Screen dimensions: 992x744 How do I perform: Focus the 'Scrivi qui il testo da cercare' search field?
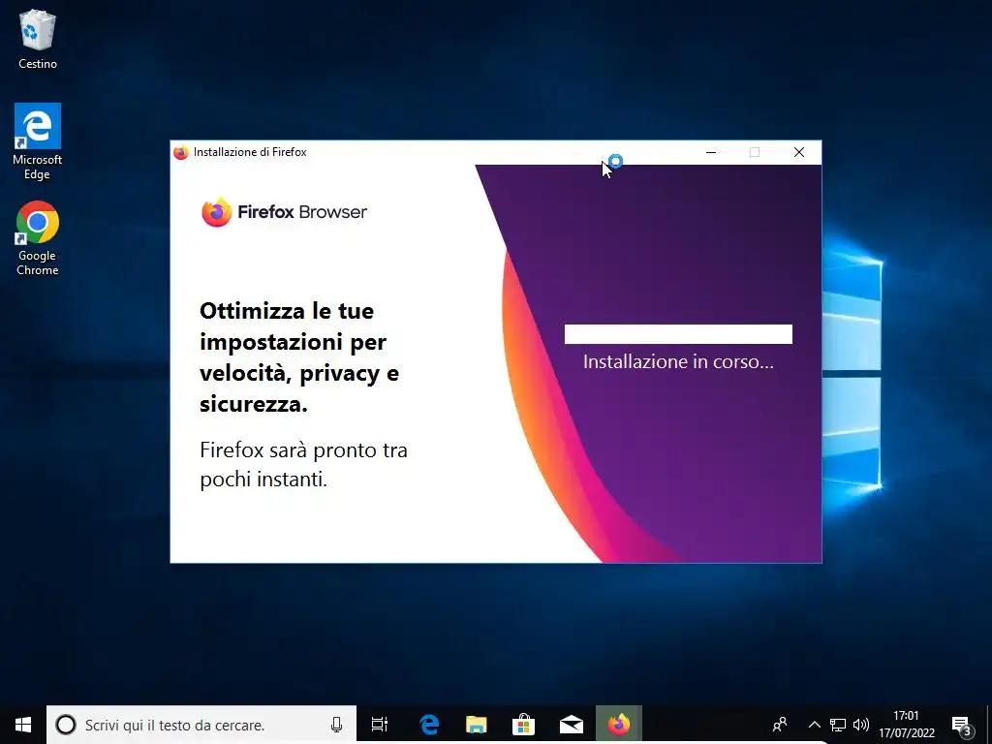201,725
